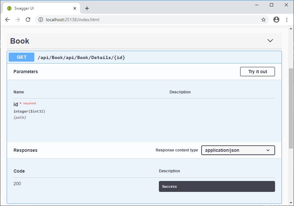Click the scrollbar down arrow
Image resolution: width=294 pixels, height=206 pixels.
pos(291,202)
